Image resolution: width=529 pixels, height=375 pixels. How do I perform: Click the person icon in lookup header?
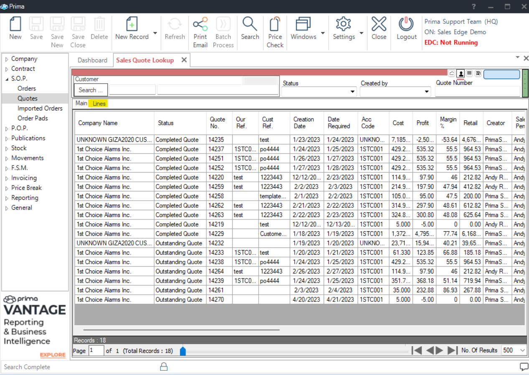pyautogui.click(x=460, y=74)
